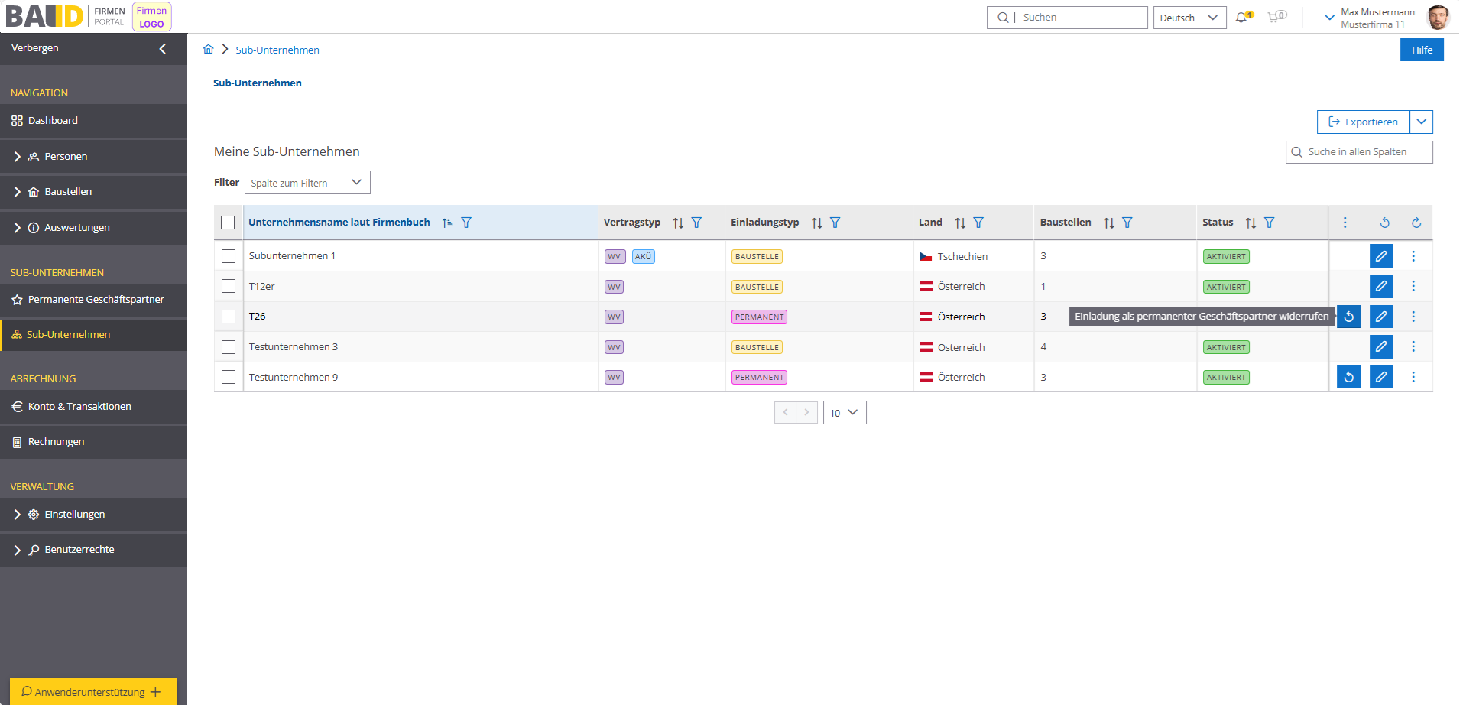This screenshot has height=705, width=1463.
Task: Open the Spalte zum Filtern dropdown
Action: point(307,183)
